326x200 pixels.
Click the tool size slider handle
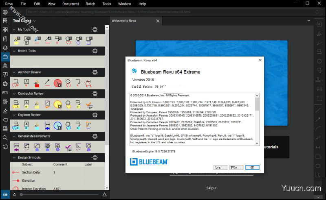click(21, 194)
